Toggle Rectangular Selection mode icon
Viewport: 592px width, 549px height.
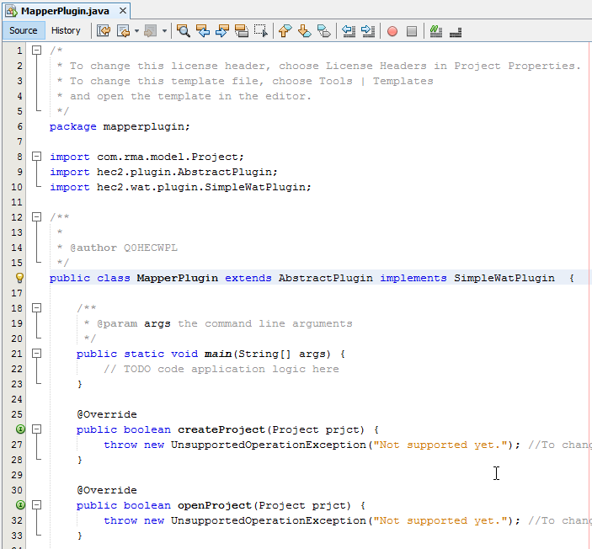click(261, 30)
